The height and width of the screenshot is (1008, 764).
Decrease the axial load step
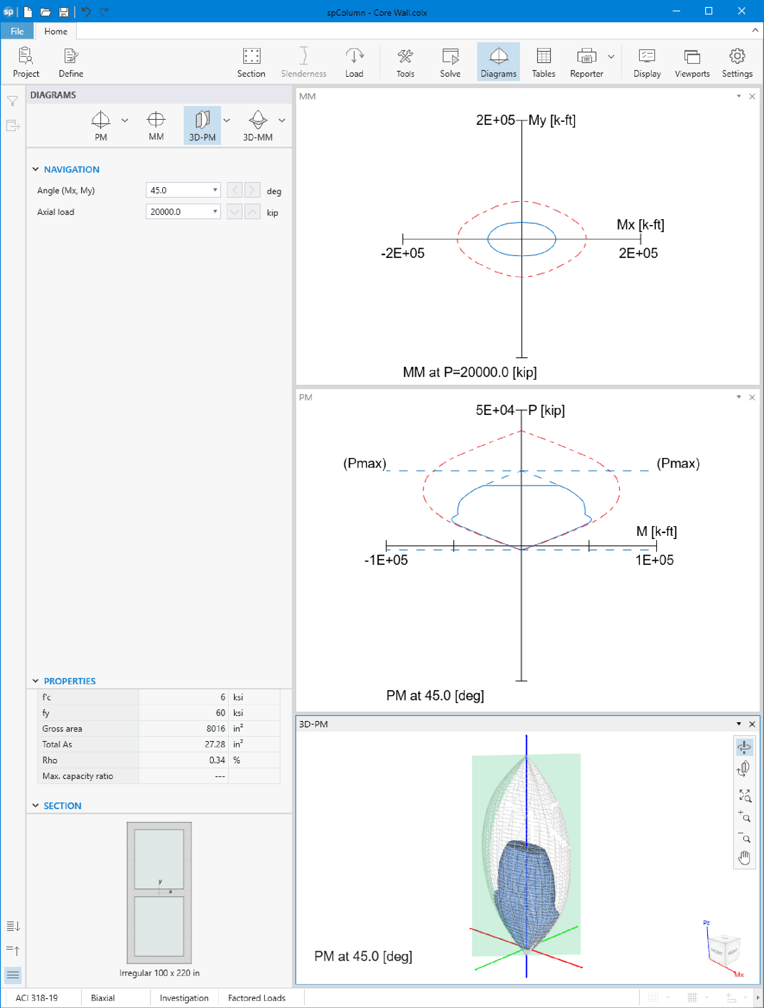pos(234,211)
